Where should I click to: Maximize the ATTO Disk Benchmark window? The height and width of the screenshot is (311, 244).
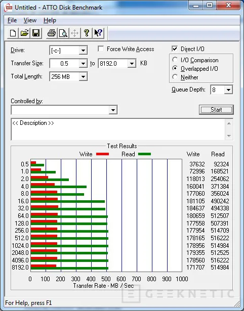(210, 6)
